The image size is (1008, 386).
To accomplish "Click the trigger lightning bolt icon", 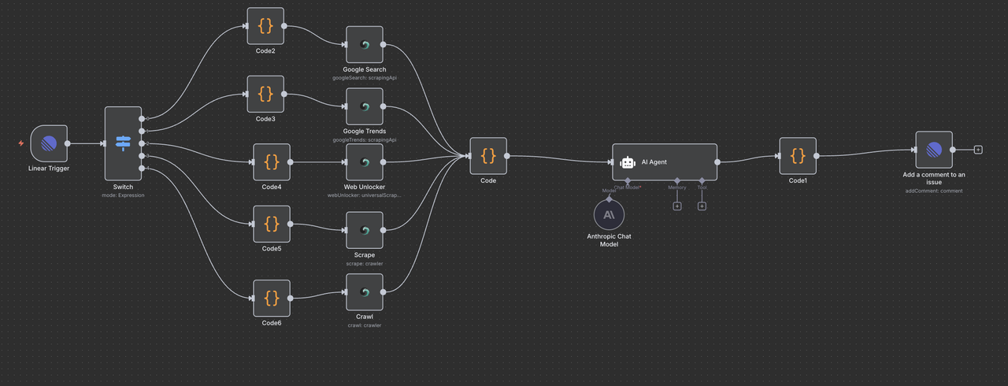I will (21, 143).
